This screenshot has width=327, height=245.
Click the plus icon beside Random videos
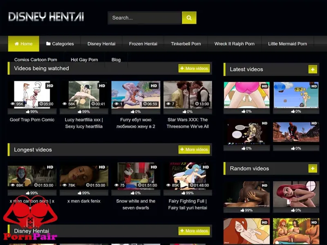point(313,169)
